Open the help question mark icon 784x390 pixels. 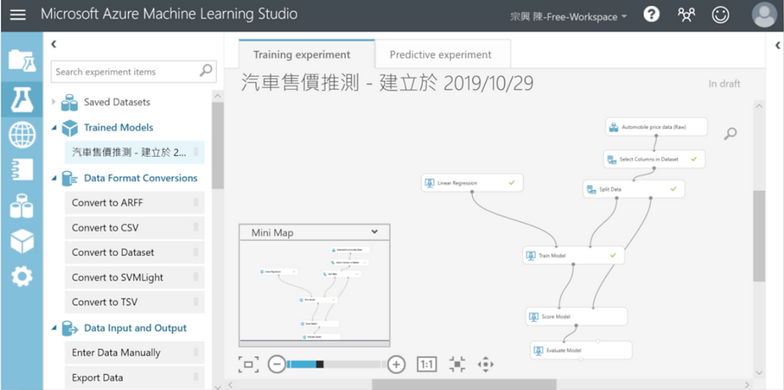point(652,14)
